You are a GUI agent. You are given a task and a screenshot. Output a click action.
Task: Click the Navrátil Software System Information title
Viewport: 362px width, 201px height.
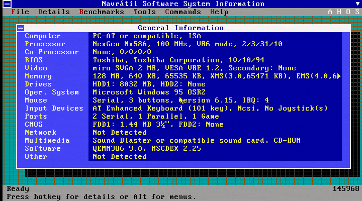183,4
